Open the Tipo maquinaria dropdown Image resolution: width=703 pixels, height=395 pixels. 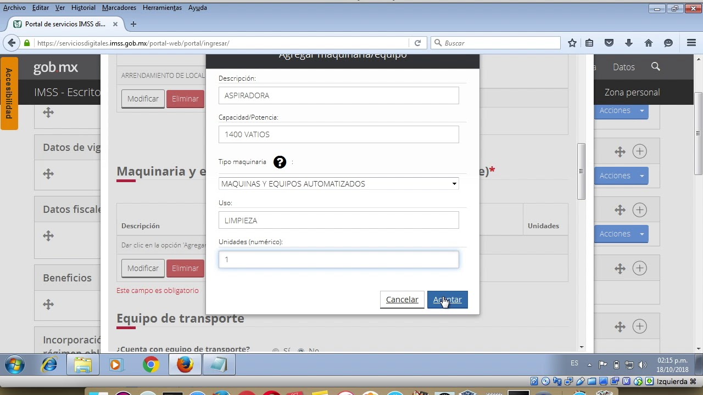click(x=339, y=184)
